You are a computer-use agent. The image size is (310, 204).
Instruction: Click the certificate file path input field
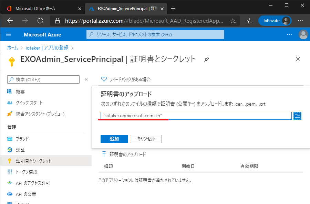[x=196, y=116]
